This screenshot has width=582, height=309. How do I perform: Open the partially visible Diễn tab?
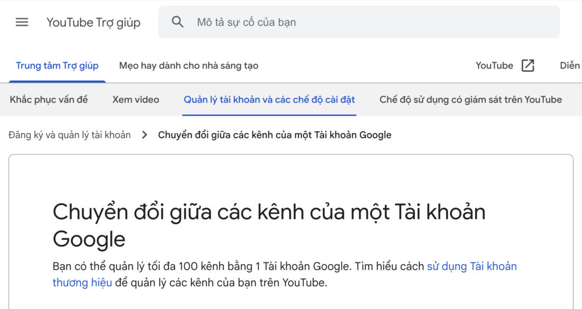coord(569,65)
